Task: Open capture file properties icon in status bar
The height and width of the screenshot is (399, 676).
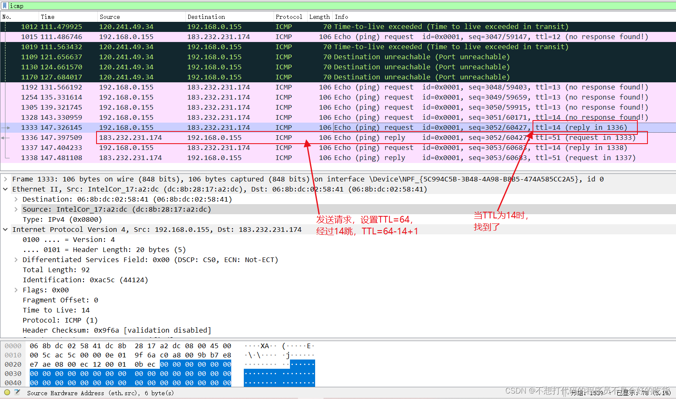Action: 17,392
